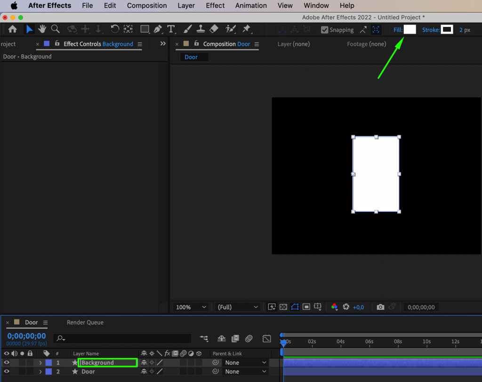Screen dimensions: 482x382
Task: Activate the Hand tool
Action: tap(42, 29)
